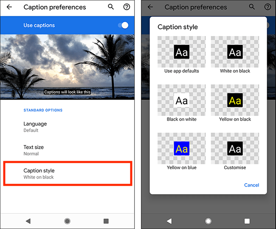Choose White on black style swatch
Viewport: 276px width, 229px height.
pyautogui.click(x=235, y=53)
